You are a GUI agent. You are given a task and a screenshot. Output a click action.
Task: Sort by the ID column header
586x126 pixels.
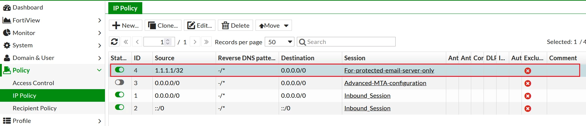point(142,58)
